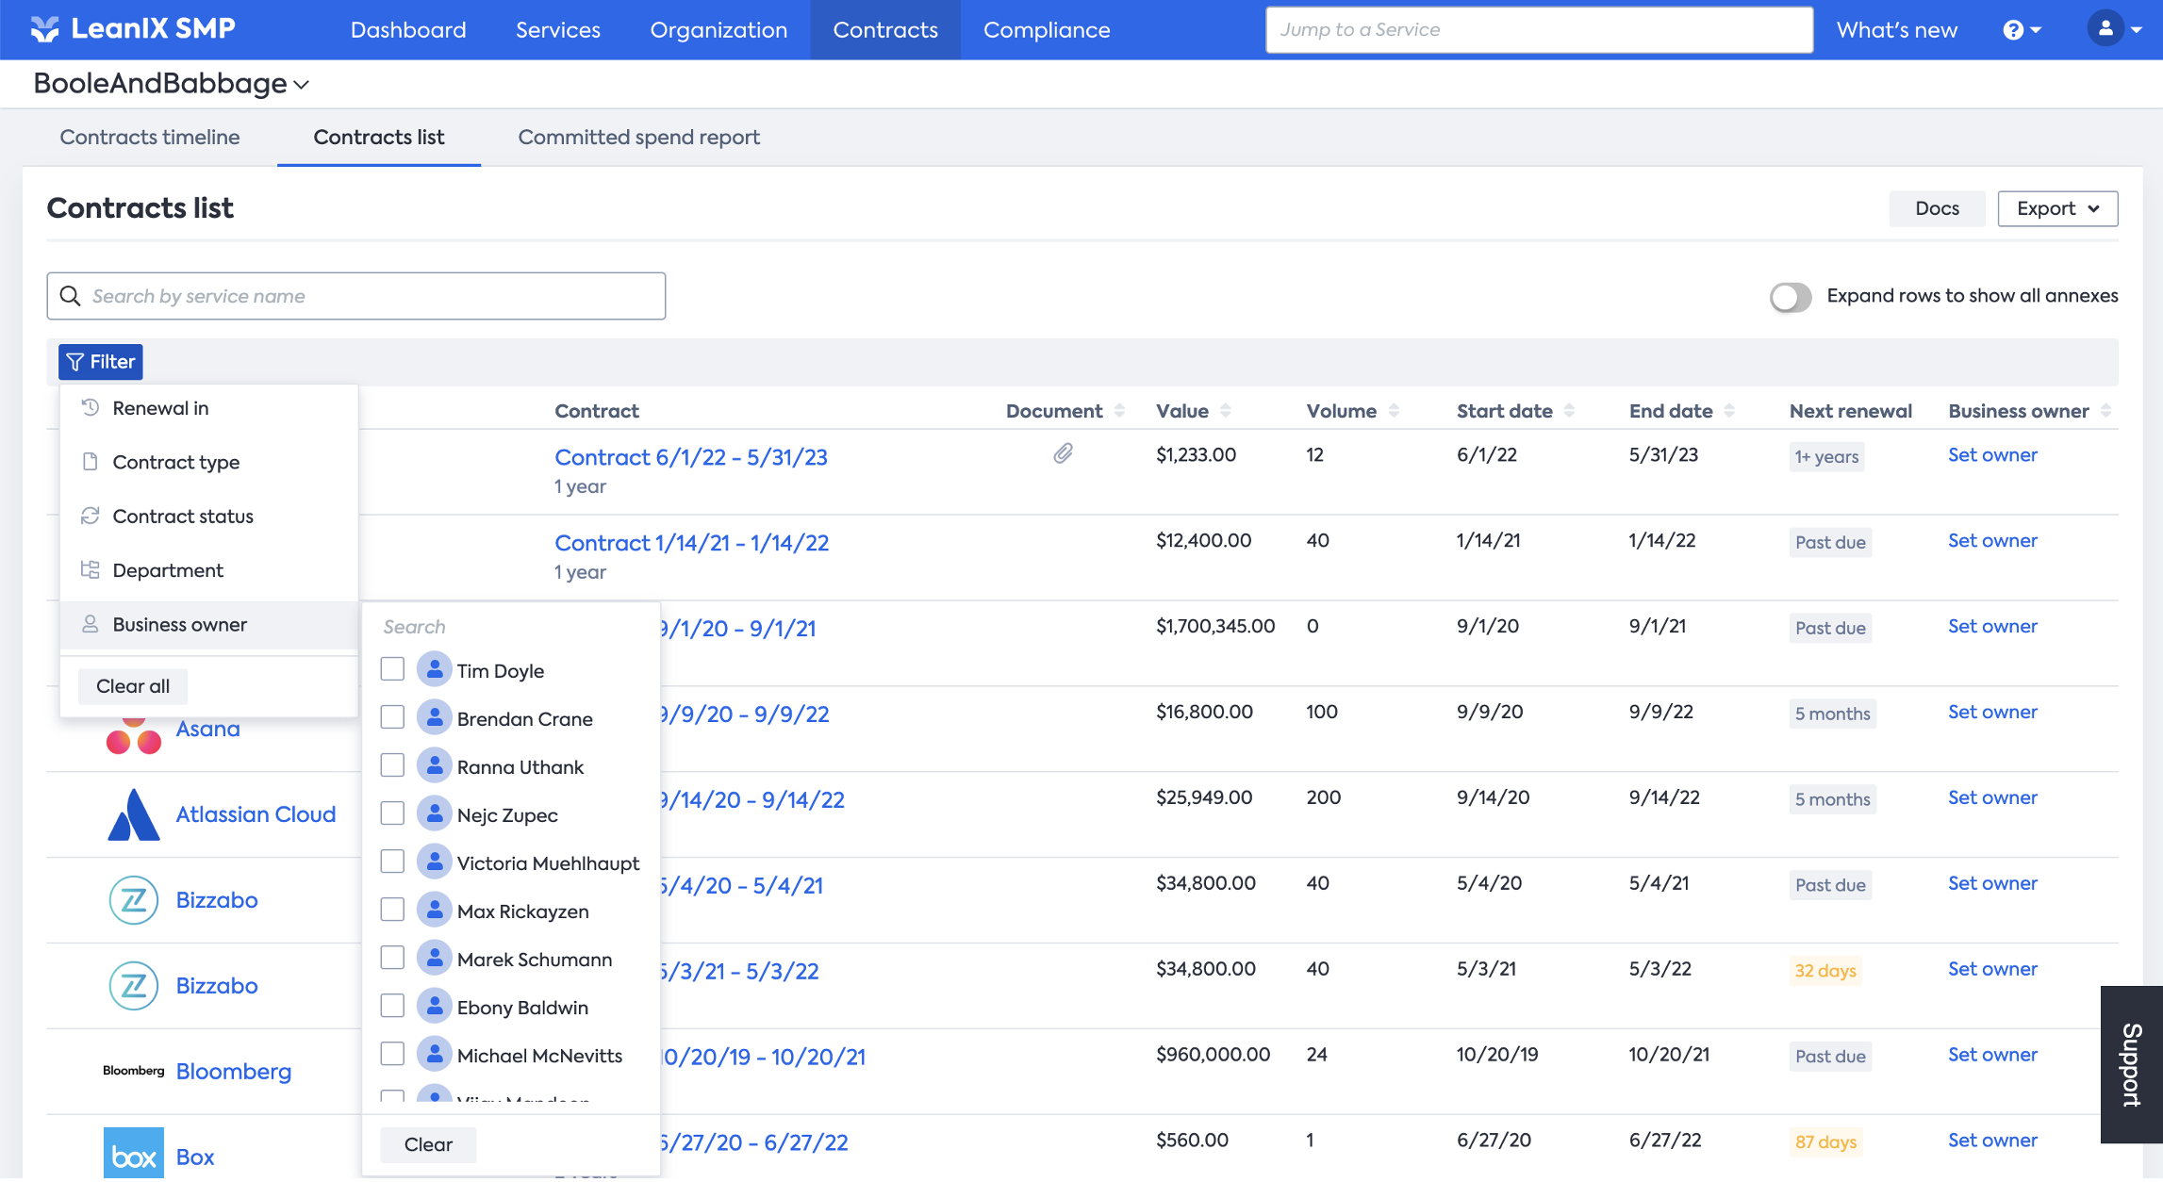Click the Search by service name field
Image resolution: width=2163 pixels, height=1182 pixels.
[x=356, y=297]
